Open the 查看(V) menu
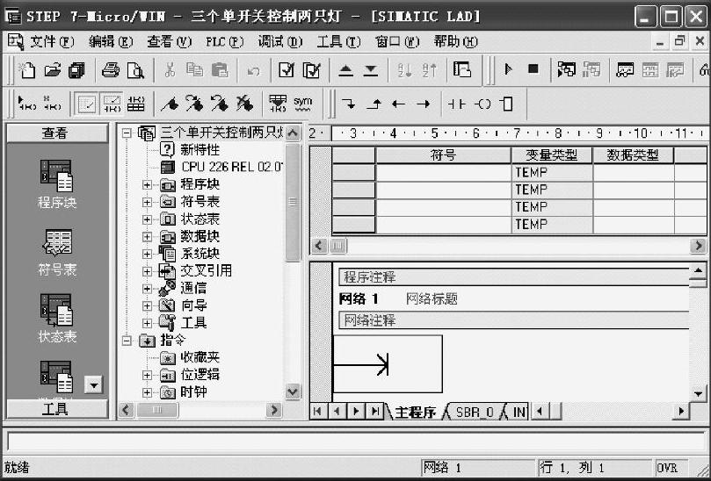 [169, 41]
